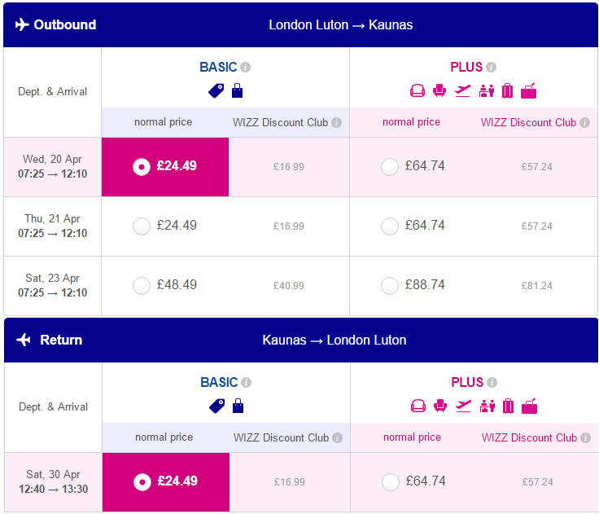Select Sat 23 Apr BASIC £48.49 fare
Screen dimensions: 599x514
pos(142,286)
